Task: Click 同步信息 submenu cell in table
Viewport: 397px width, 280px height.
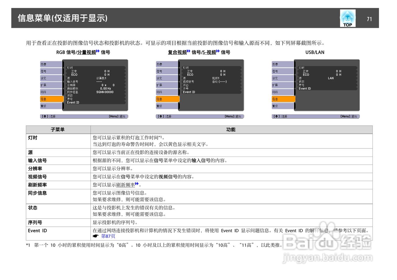Action: (x=58, y=196)
